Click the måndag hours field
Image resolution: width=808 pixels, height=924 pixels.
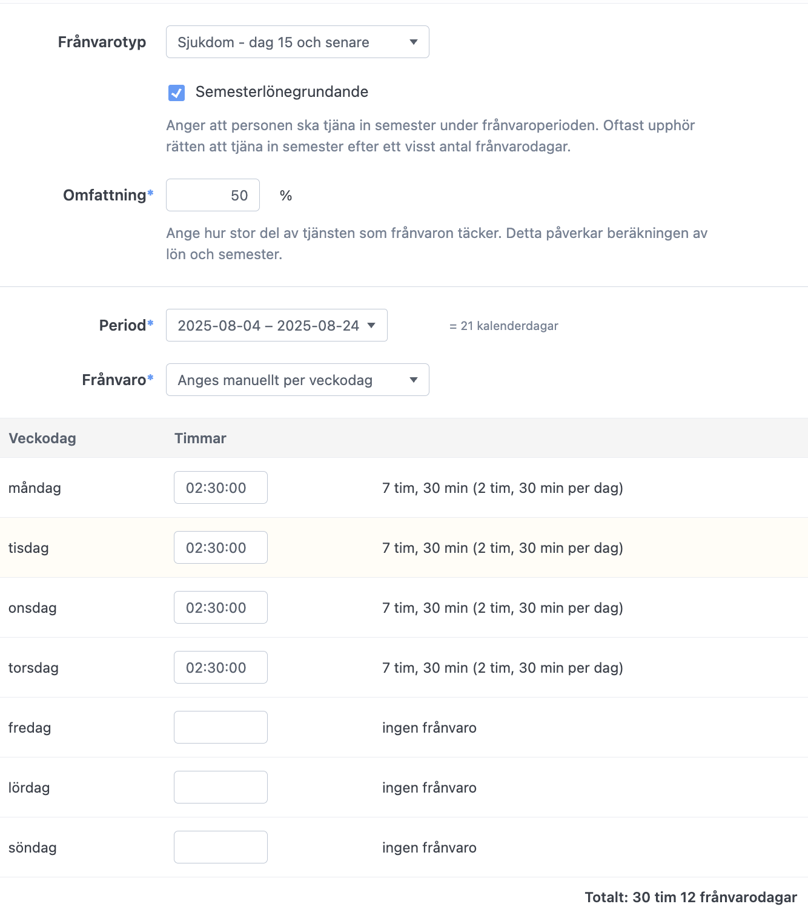click(x=220, y=487)
